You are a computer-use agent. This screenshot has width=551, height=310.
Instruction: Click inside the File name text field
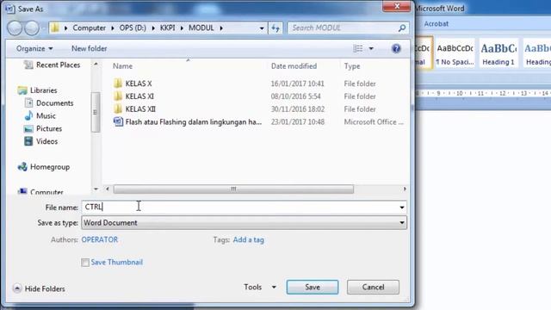coord(239,208)
